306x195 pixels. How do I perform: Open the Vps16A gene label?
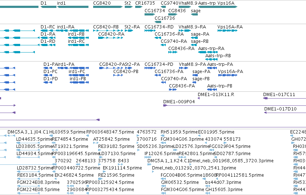pyautogui.click(x=226, y=3)
